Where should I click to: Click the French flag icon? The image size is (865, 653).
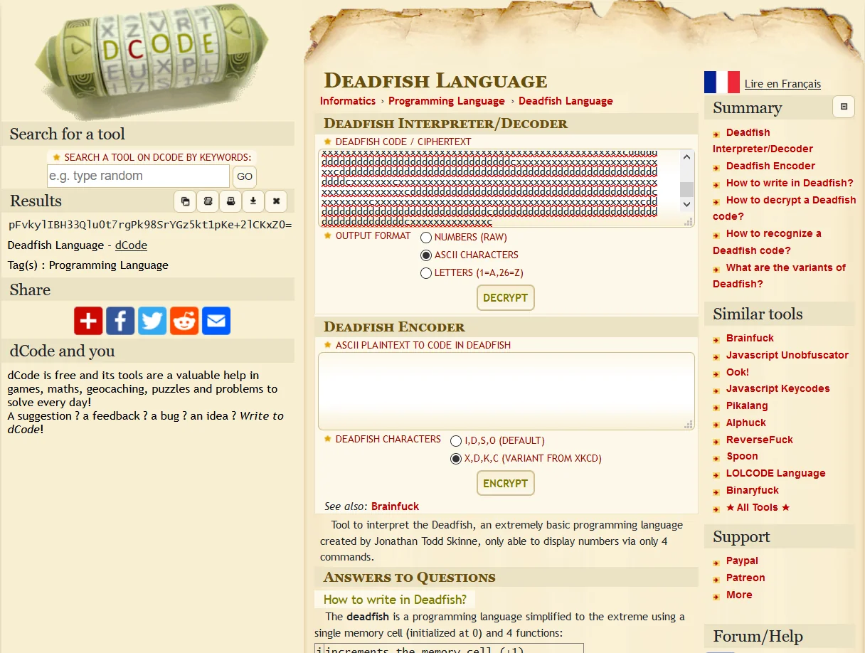tap(722, 83)
